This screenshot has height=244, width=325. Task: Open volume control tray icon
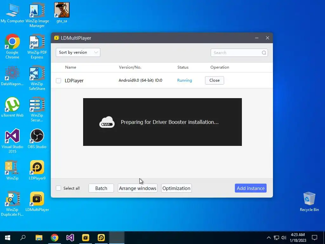(284, 238)
